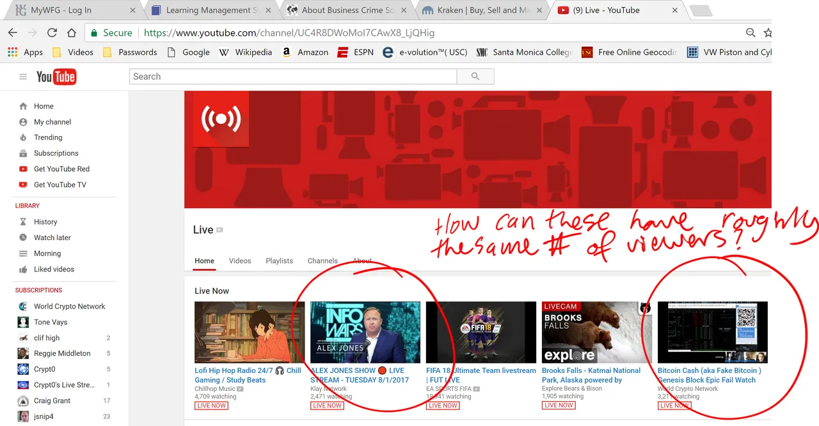Image resolution: width=819 pixels, height=426 pixels.
Task: Select the channel Channels tab
Action: (322, 261)
